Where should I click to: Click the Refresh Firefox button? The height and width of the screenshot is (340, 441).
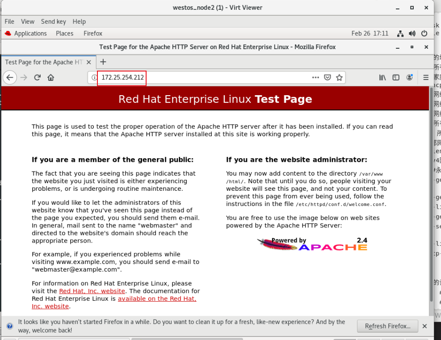coord(387,326)
